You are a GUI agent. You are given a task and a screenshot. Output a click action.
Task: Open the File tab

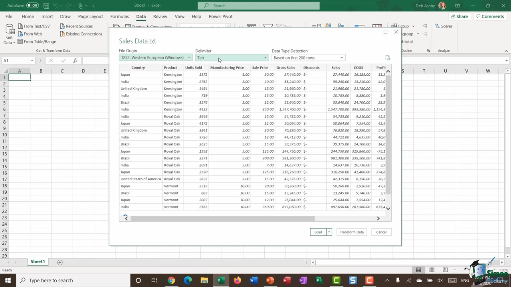coord(9,16)
